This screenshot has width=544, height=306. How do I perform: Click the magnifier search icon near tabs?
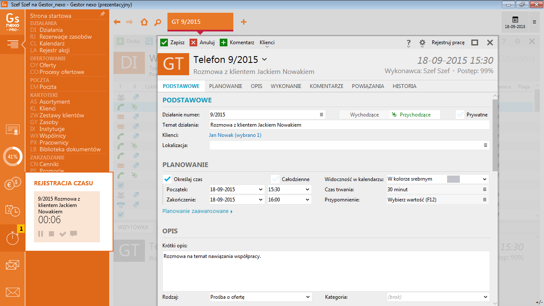[158, 22]
